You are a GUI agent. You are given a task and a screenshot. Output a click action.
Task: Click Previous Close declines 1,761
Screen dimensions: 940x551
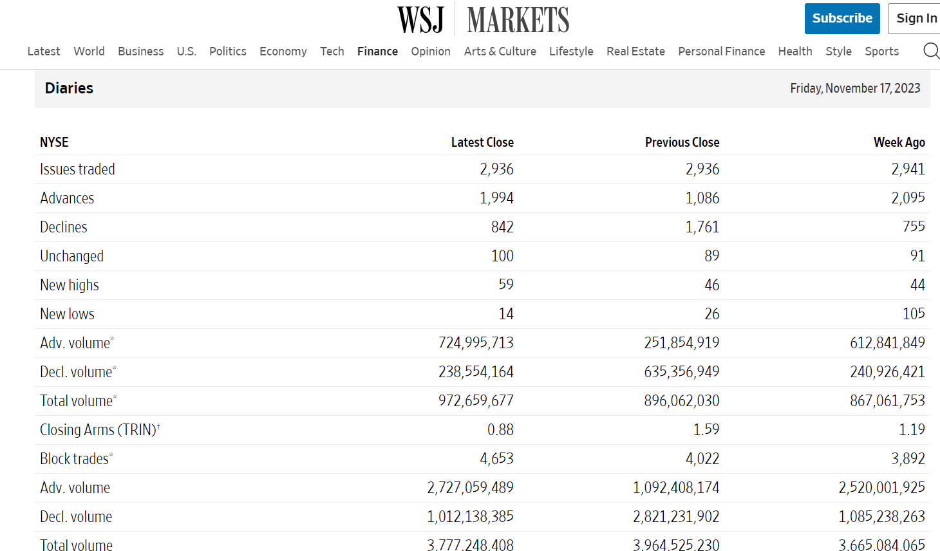click(702, 227)
